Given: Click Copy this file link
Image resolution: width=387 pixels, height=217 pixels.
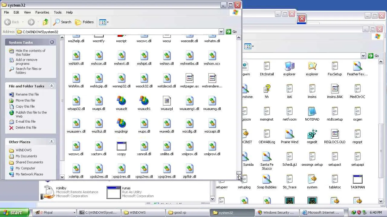Looking at the screenshot, I should click(25, 106).
